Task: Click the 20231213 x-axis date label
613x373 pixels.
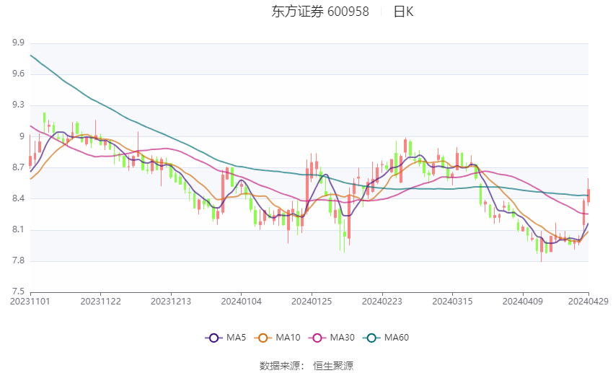Action: [x=171, y=302]
